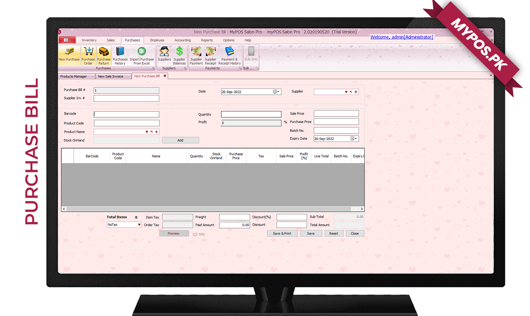Open the Supplier Receipt icon
The width and height of the screenshot is (530, 316).
pos(211,55)
